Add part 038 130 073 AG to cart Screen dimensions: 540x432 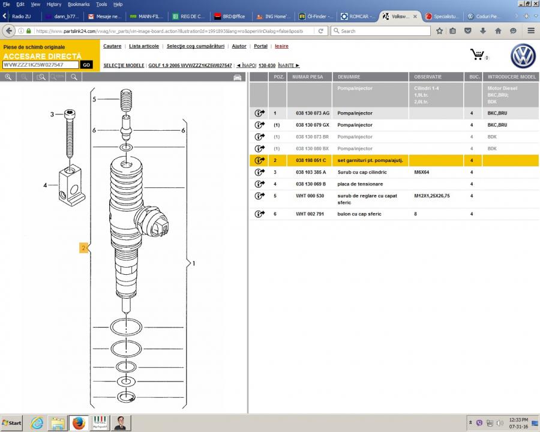click(259, 113)
